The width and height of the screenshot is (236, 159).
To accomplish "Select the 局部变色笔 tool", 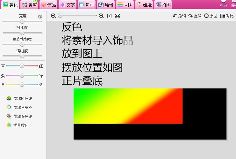I will (20, 116).
